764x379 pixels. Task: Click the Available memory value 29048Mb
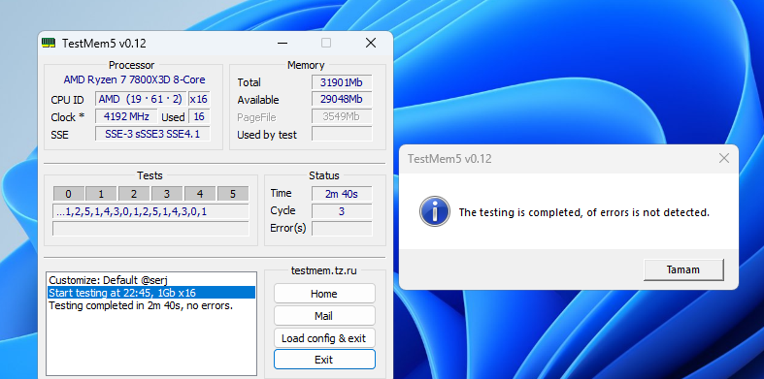pyautogui.click(x=342, y=99)
